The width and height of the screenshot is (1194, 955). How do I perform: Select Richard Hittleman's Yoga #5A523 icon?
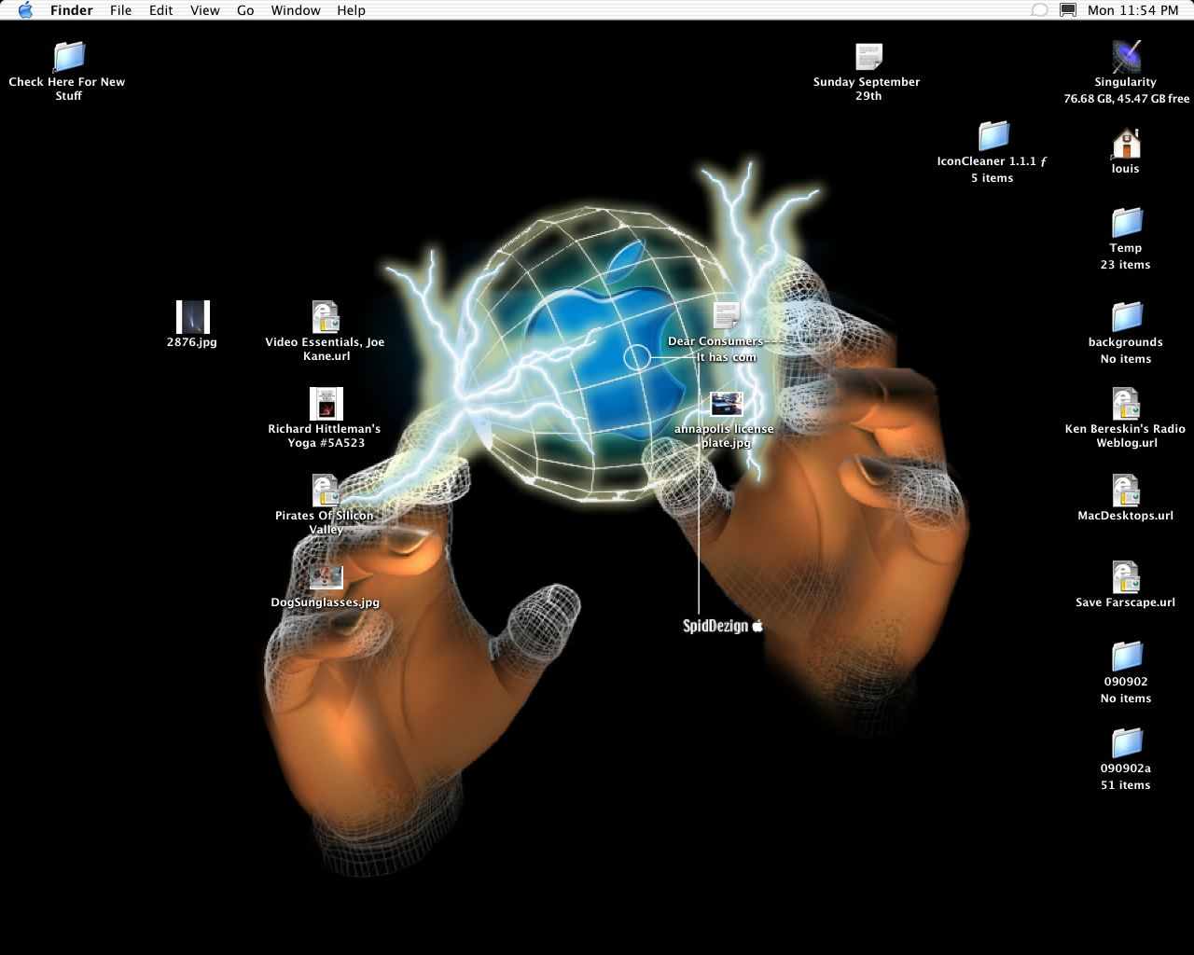click(326, 404)
